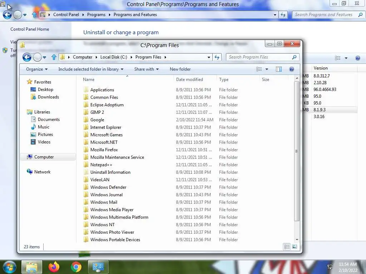Open recent pages dropdown in Program Files window
366x274 pixels.
coord(44,57)
